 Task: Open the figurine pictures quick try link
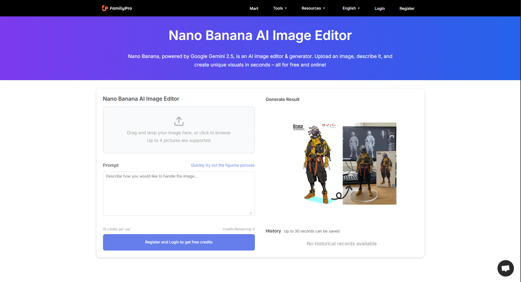pyautogui.click(x=222, y=165)
